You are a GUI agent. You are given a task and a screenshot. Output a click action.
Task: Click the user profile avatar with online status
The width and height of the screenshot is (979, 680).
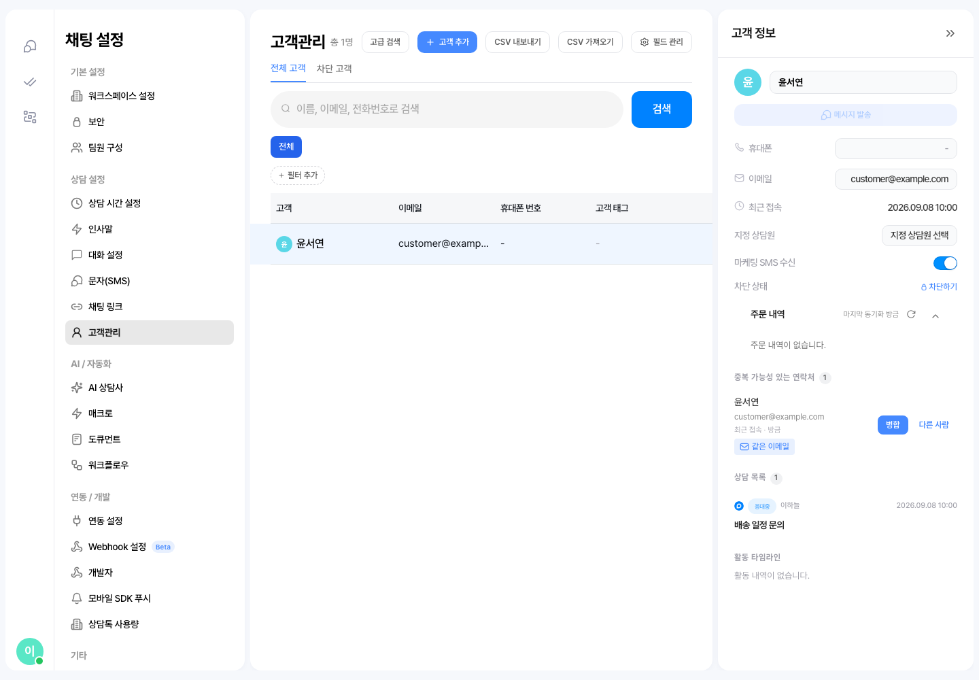[30, 651]
